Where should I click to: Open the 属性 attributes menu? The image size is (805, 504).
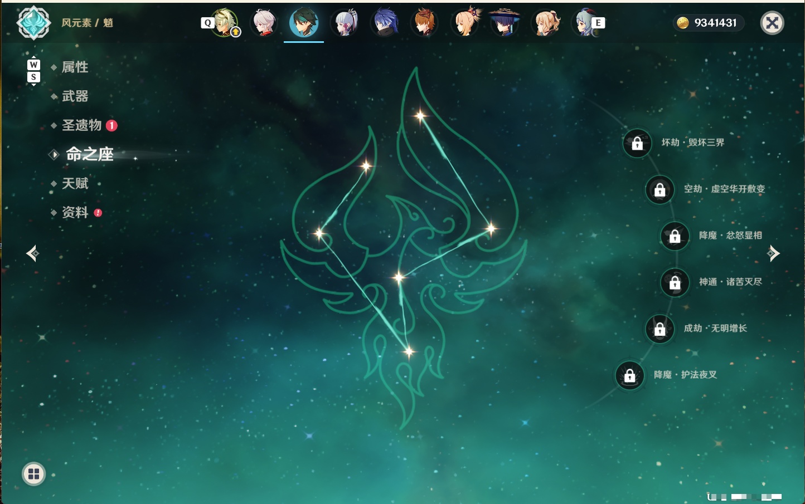click(x=75, y=67)
